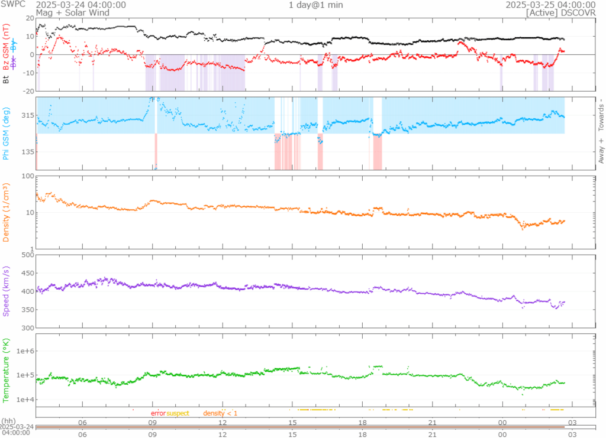Click the orange Density axis label

7,212
